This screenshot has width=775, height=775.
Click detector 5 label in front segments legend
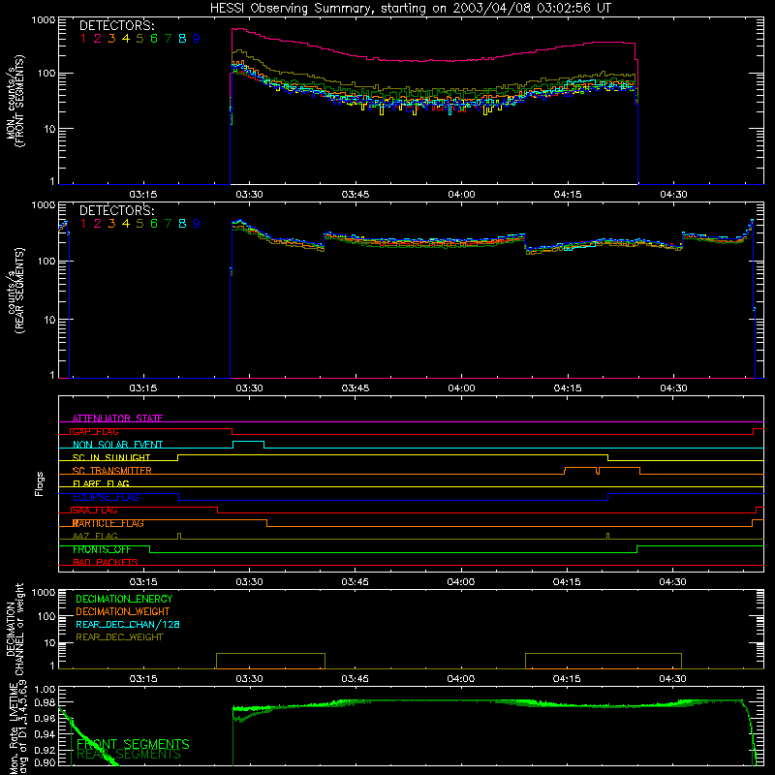click(x=139, y=39)
